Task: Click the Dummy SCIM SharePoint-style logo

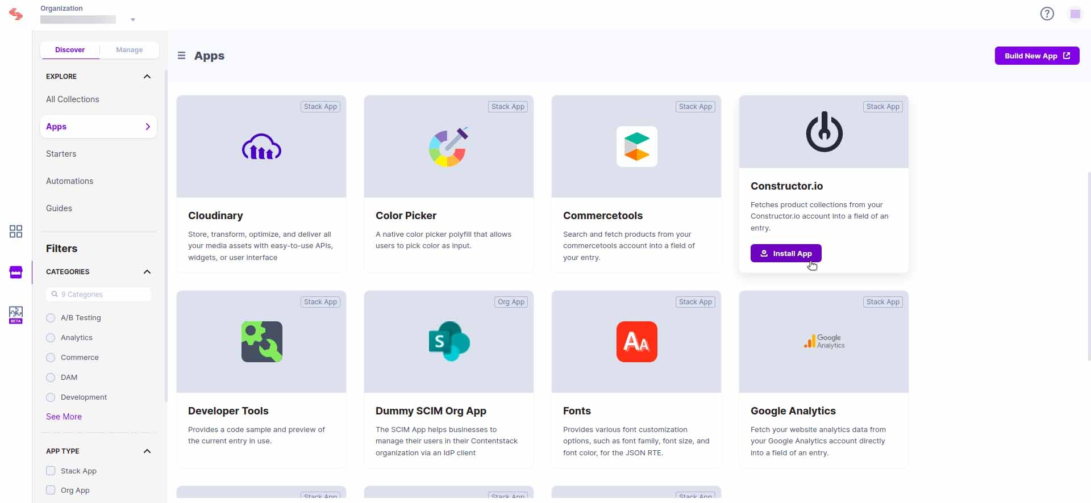Action: tap(449, 342)
